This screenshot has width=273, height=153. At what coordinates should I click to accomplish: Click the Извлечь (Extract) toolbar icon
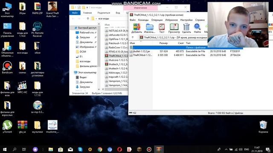tap(150, 28)
